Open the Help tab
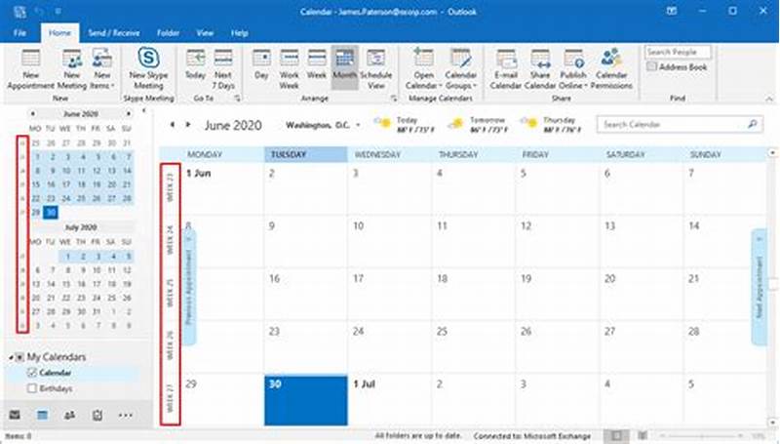 pyautogui.click(x=239, y=33)
